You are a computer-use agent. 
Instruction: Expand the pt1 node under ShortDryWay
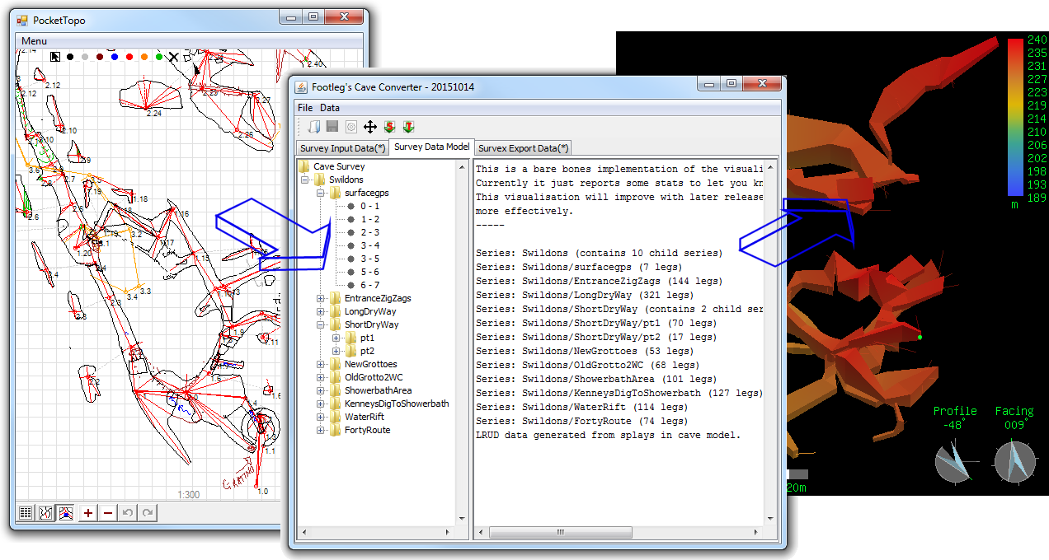coord(336,338)
